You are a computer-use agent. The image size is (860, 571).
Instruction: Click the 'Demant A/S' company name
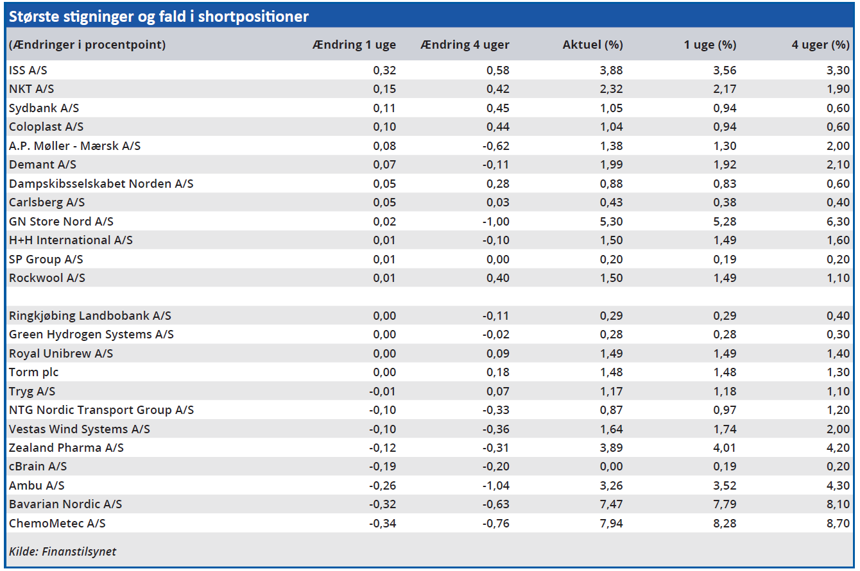pos(42,165)
